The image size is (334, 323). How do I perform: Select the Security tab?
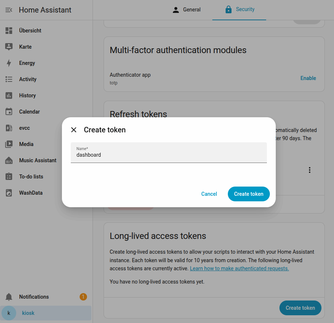(x=239, y=9)
